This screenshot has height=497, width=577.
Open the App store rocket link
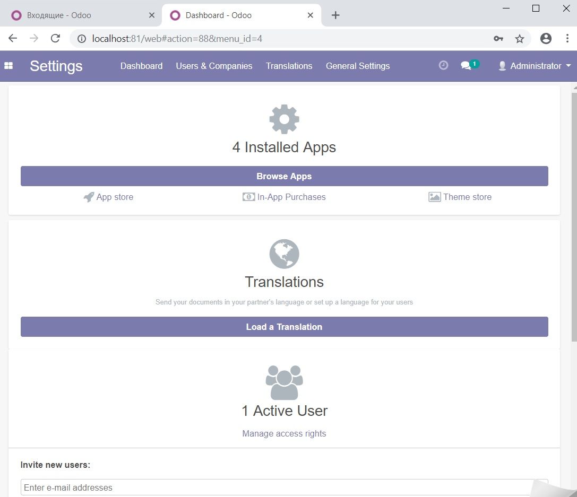(108, 197)
